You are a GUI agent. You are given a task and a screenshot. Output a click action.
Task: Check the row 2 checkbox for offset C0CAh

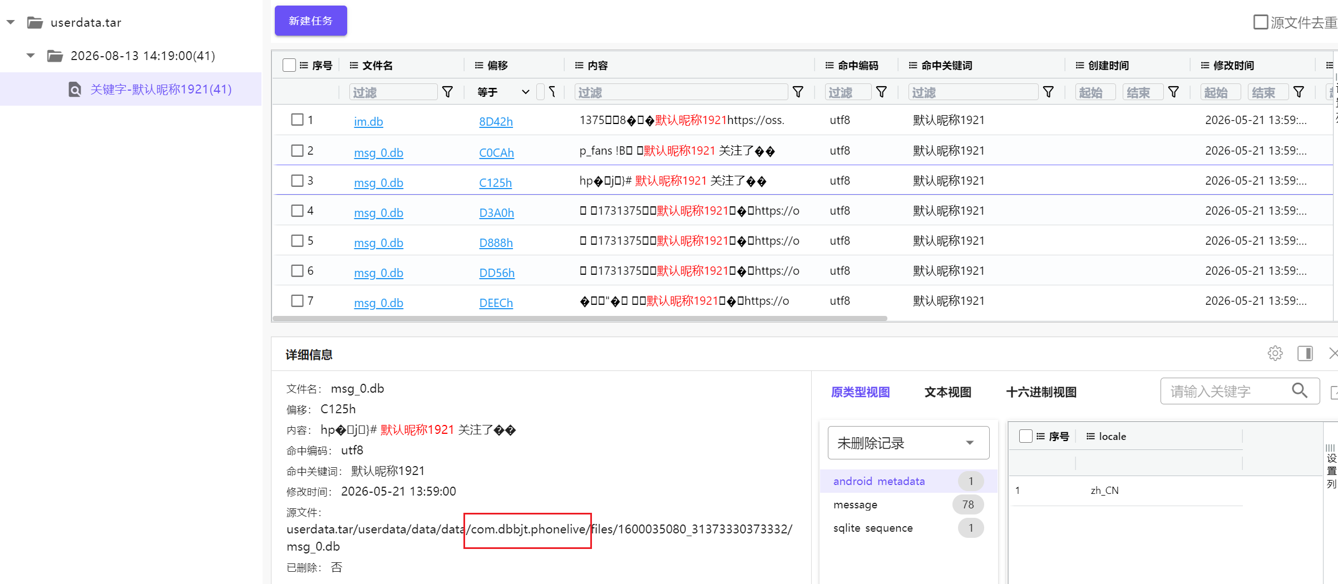click(298, 150)
